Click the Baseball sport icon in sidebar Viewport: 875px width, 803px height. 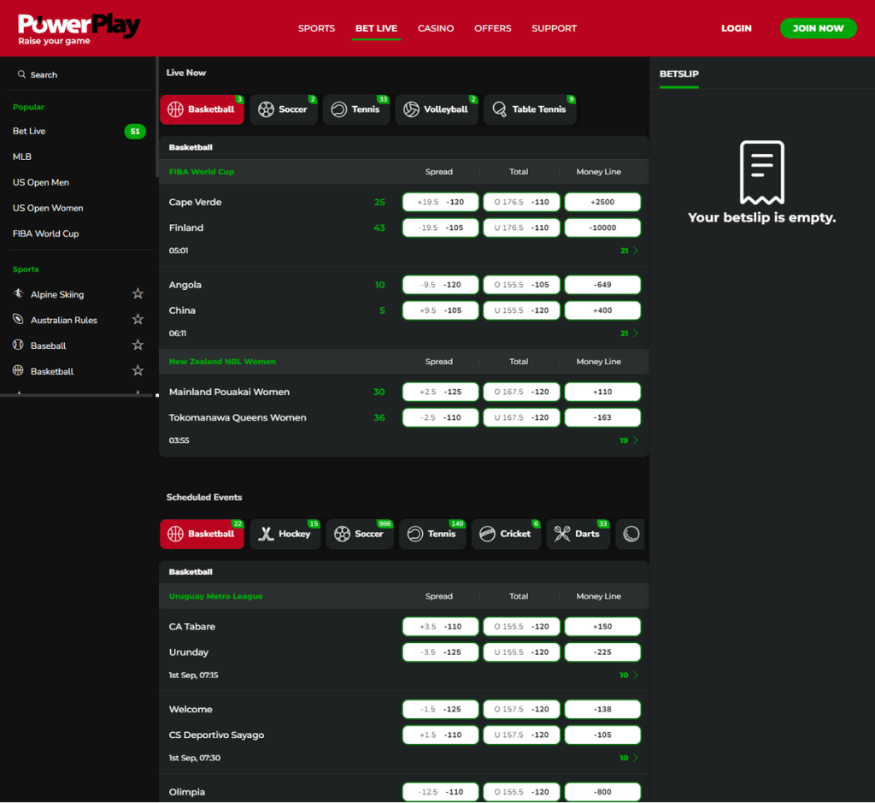(18, 345)
